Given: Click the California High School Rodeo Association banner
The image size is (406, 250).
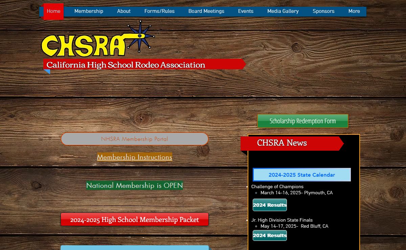Looking at the screenshot, I should pyautogui.click(x=144, y=65).
